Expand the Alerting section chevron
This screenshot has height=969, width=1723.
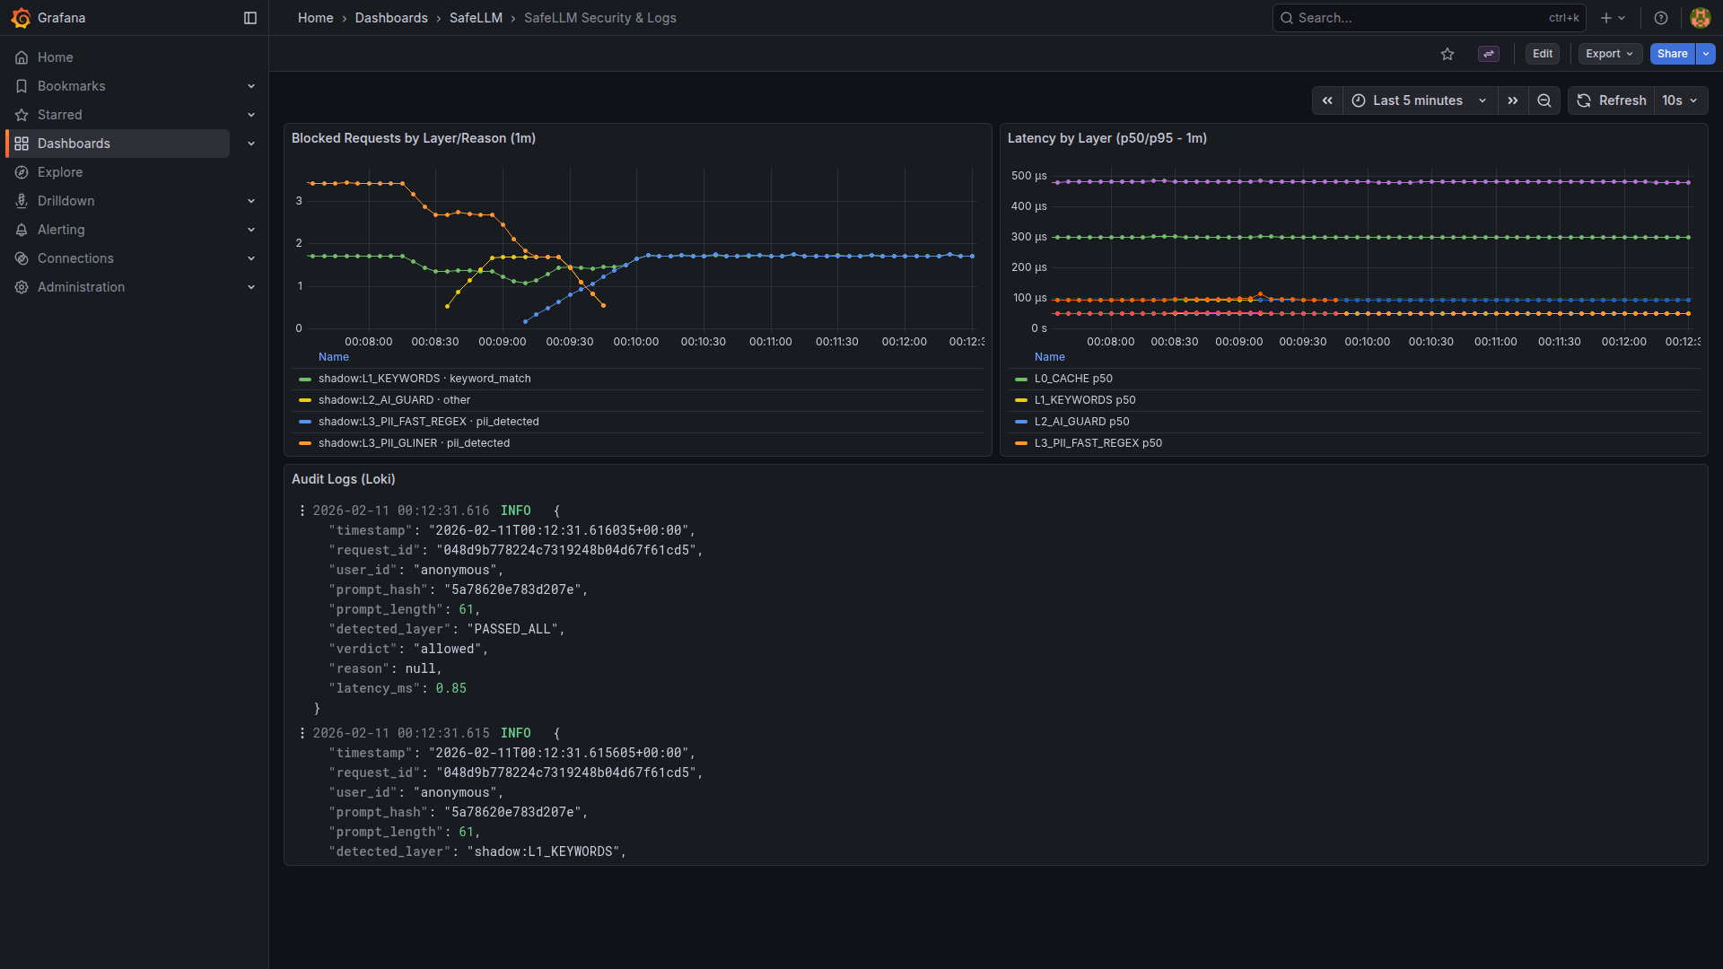[251, 230]
